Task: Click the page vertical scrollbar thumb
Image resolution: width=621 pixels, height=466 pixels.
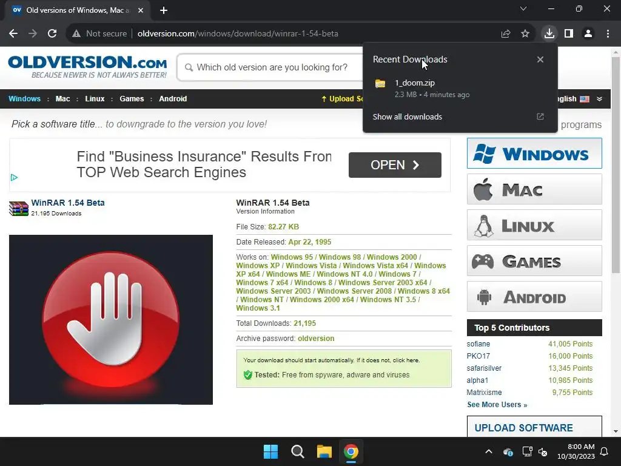Action: tap(616, 164)
